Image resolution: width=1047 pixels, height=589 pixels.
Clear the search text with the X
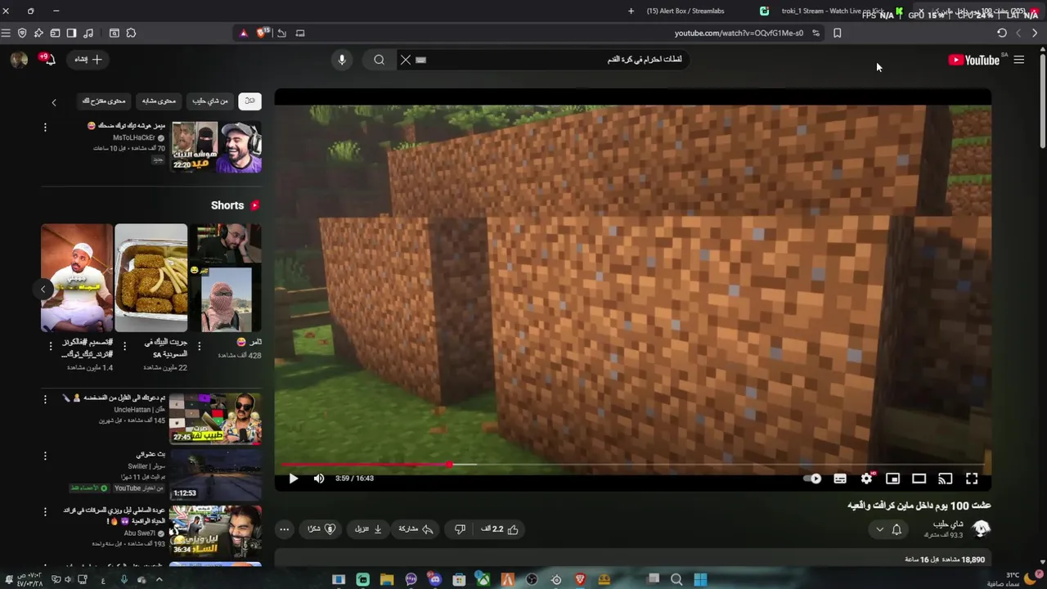point(405,60)
